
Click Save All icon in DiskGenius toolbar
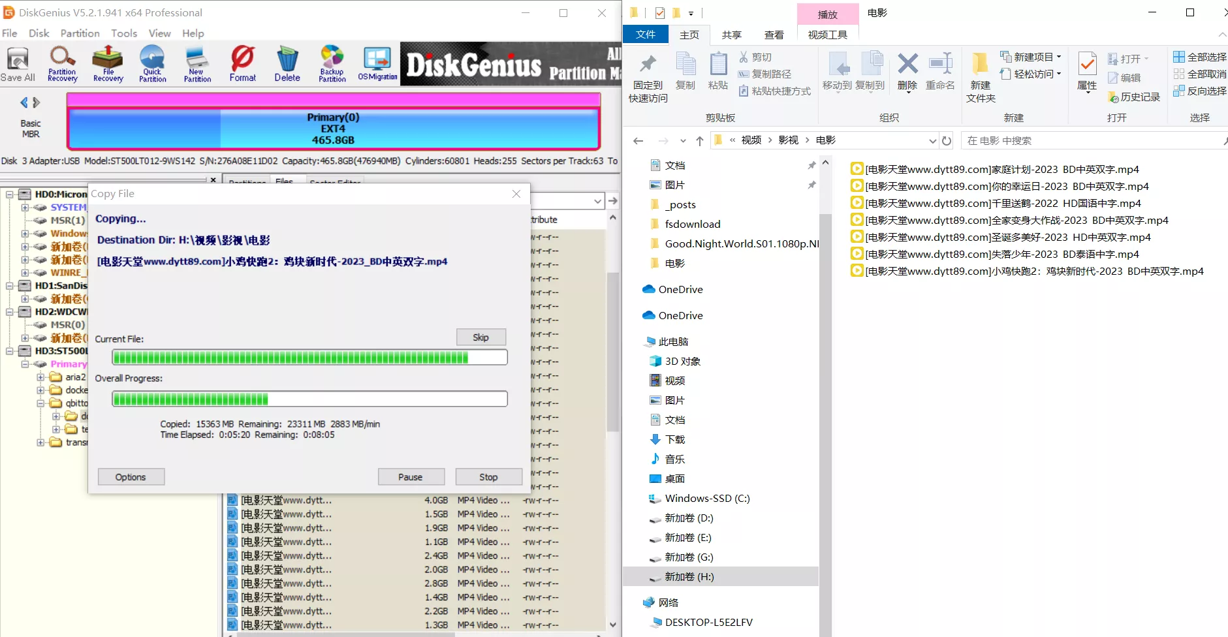[x=18, y=65]
